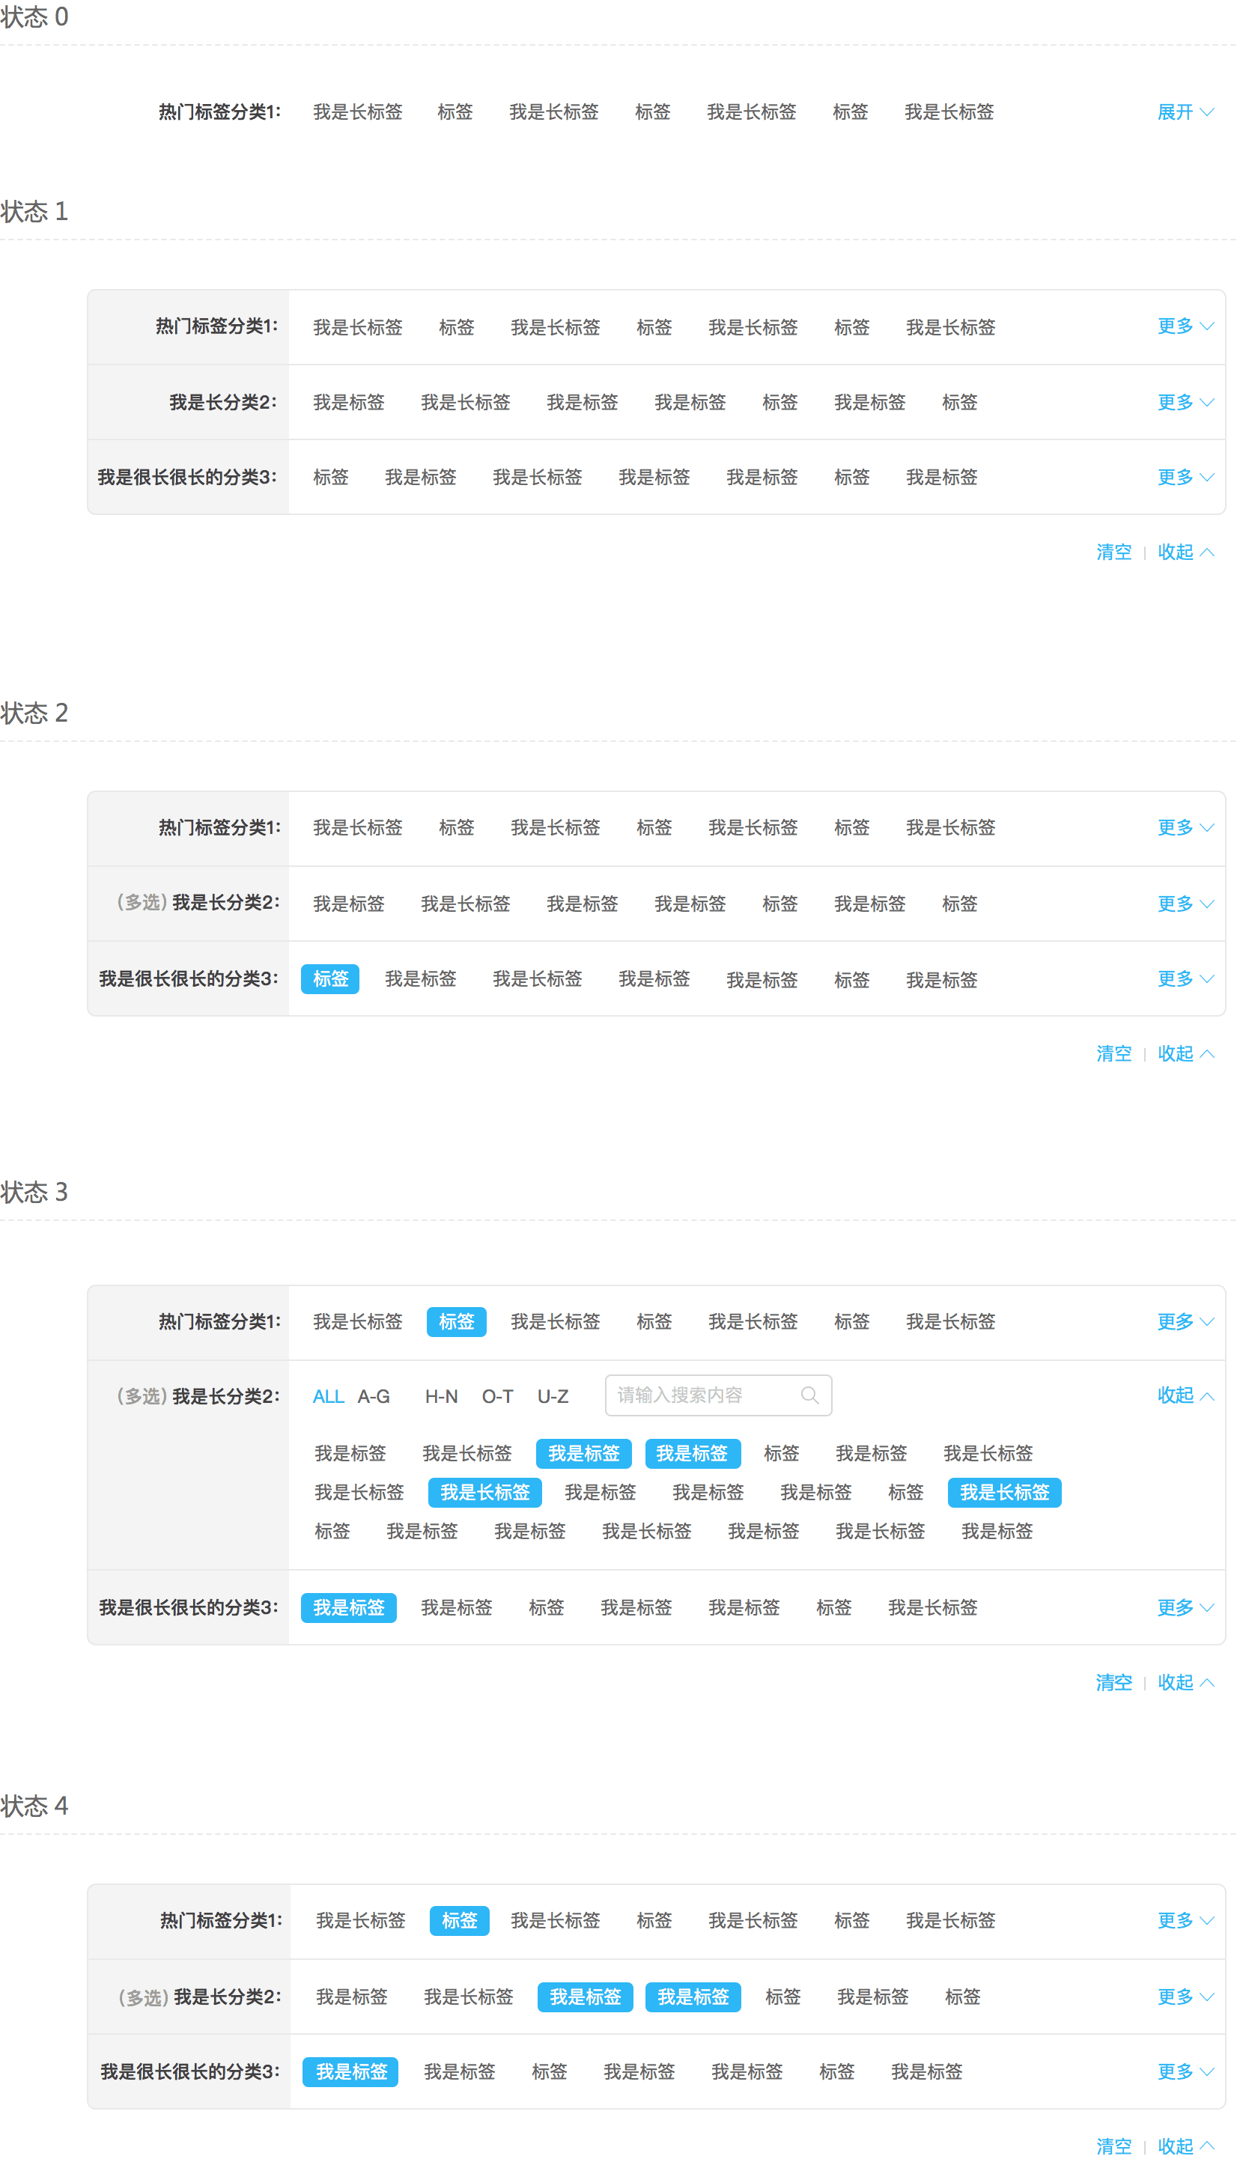Click the (多选) 我是长分类2: label in 状态 3
Viewport: 1237px width, 2162px height.
[x=198, y=1397]
